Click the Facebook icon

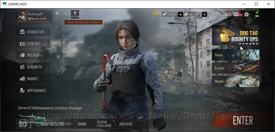84,13
